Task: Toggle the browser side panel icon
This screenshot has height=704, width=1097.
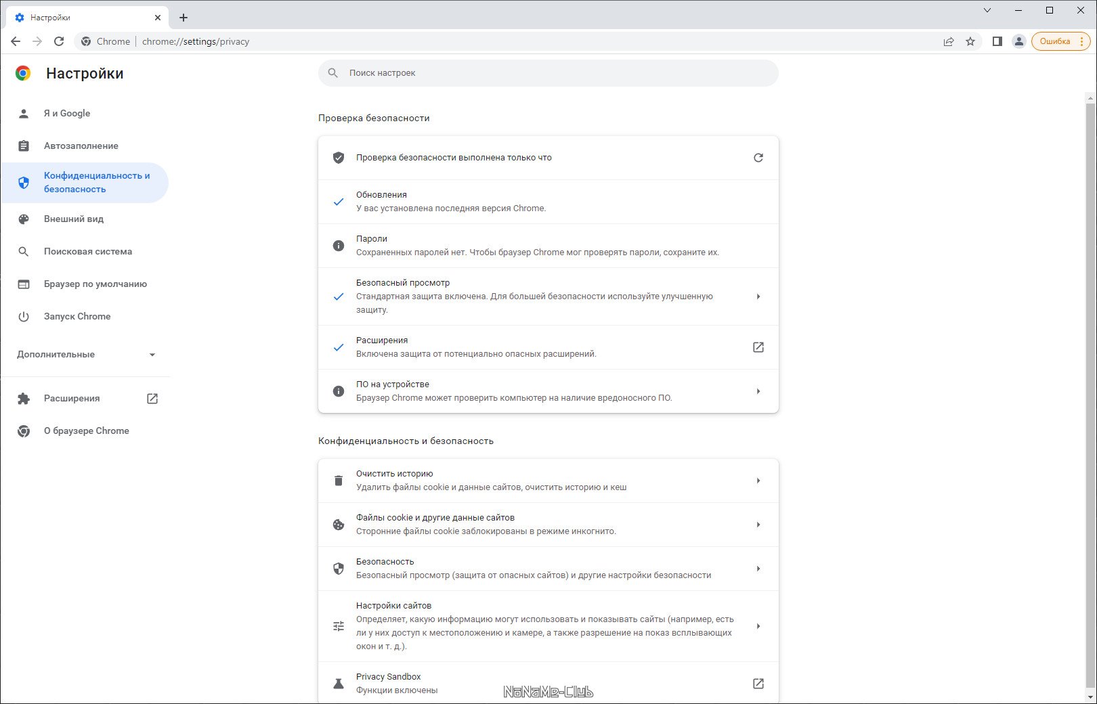Action: tap(997, 41)
